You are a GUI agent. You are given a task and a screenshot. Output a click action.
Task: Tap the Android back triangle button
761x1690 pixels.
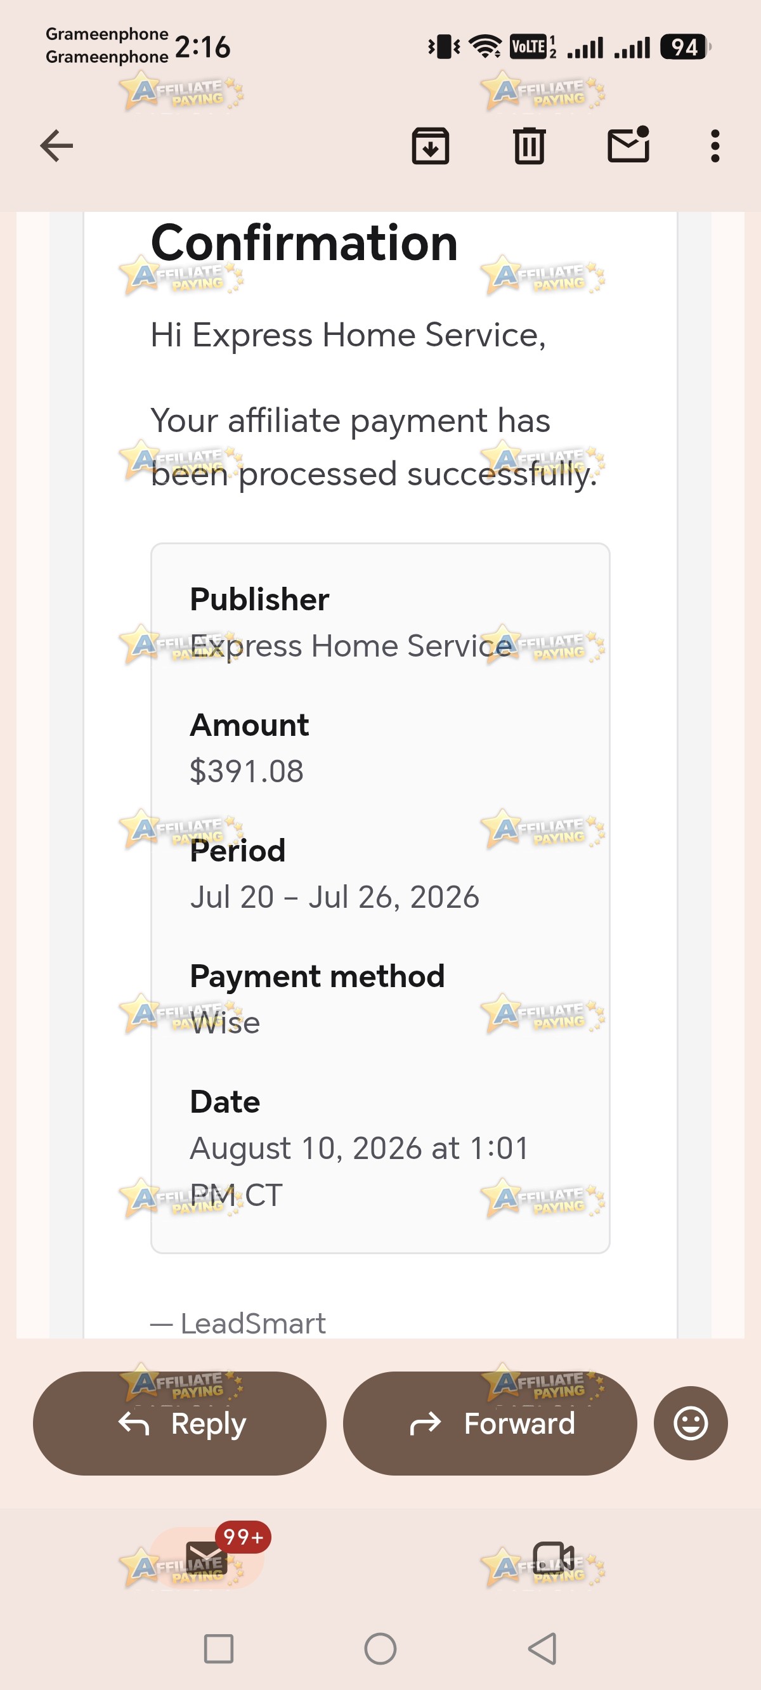tap(543, 1649)
